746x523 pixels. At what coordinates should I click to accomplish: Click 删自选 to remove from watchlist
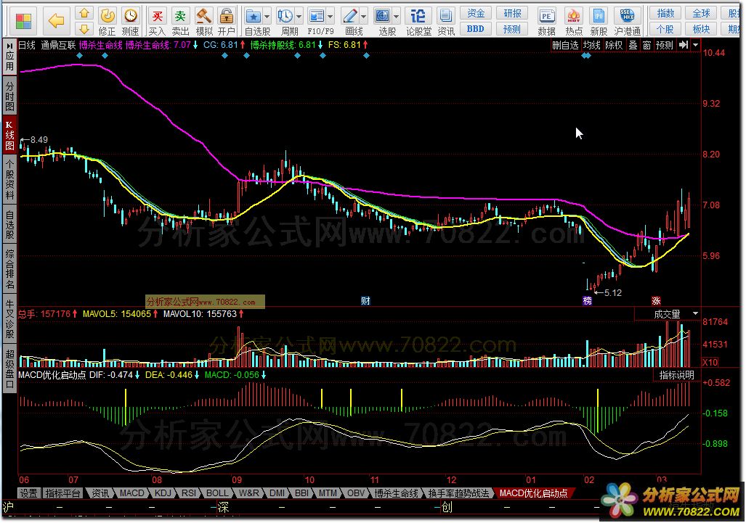565,45
